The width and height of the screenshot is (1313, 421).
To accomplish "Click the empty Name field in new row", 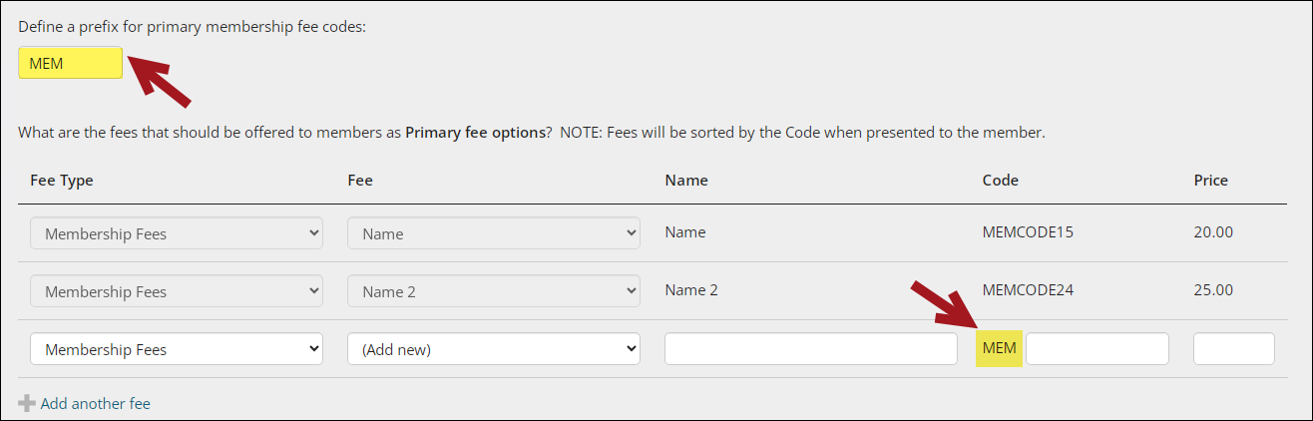I will coord(810,349).
